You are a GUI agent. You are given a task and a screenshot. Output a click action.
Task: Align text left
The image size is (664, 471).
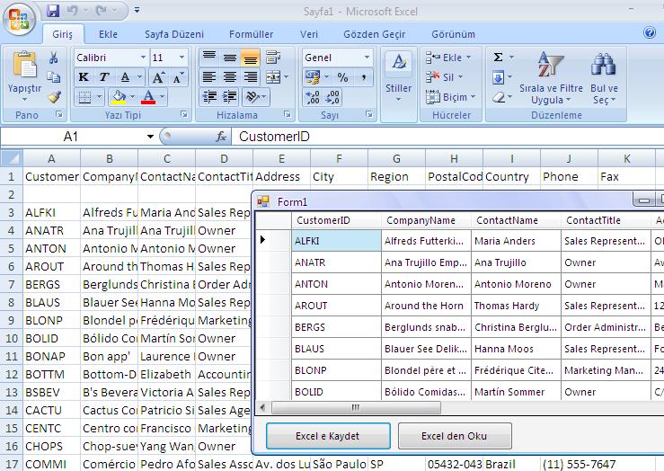coord(209,76)
